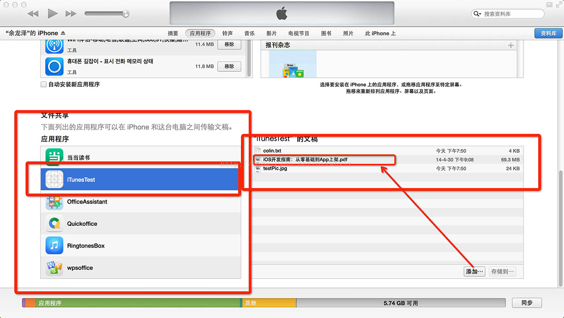
Task: Click the 69.3 MB size cell
Action: point(510,160)
